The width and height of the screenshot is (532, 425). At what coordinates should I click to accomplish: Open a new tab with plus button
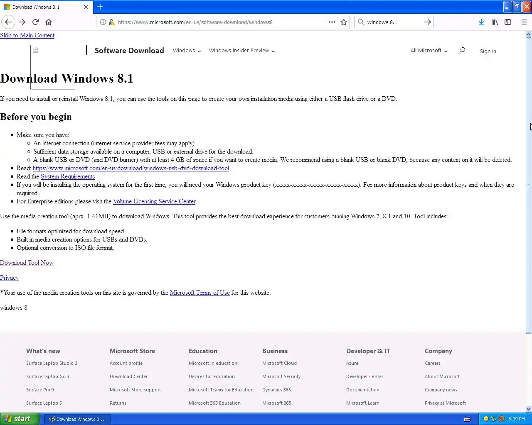(100, 7)
